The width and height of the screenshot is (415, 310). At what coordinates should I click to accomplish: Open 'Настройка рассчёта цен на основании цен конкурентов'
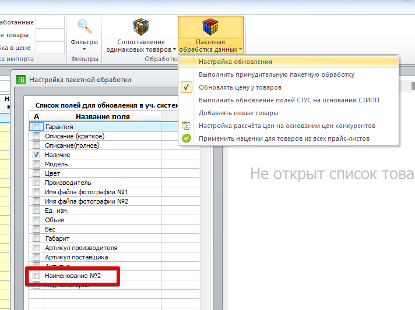pyautogui.click(x=287, y=126)
